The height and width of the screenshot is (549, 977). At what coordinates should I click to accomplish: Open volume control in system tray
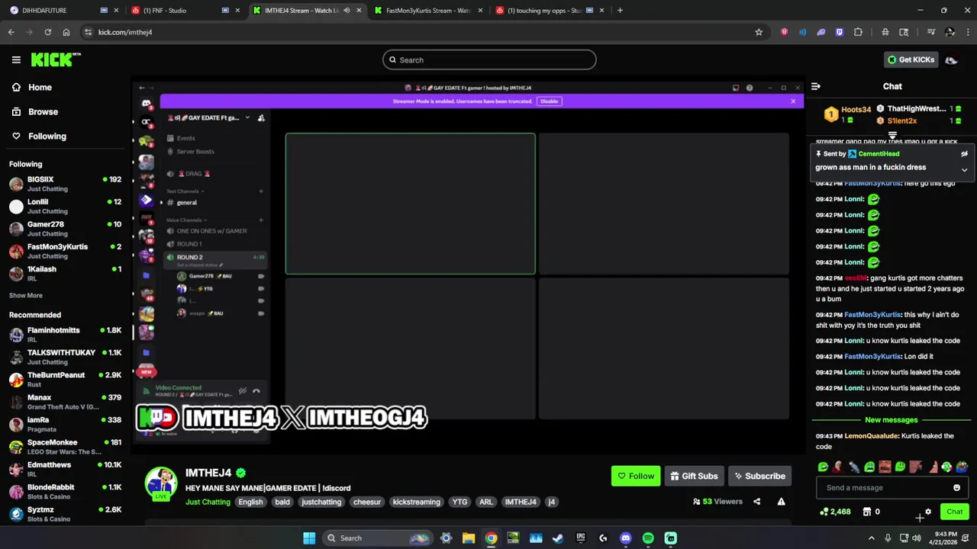[x=917, y=538]
